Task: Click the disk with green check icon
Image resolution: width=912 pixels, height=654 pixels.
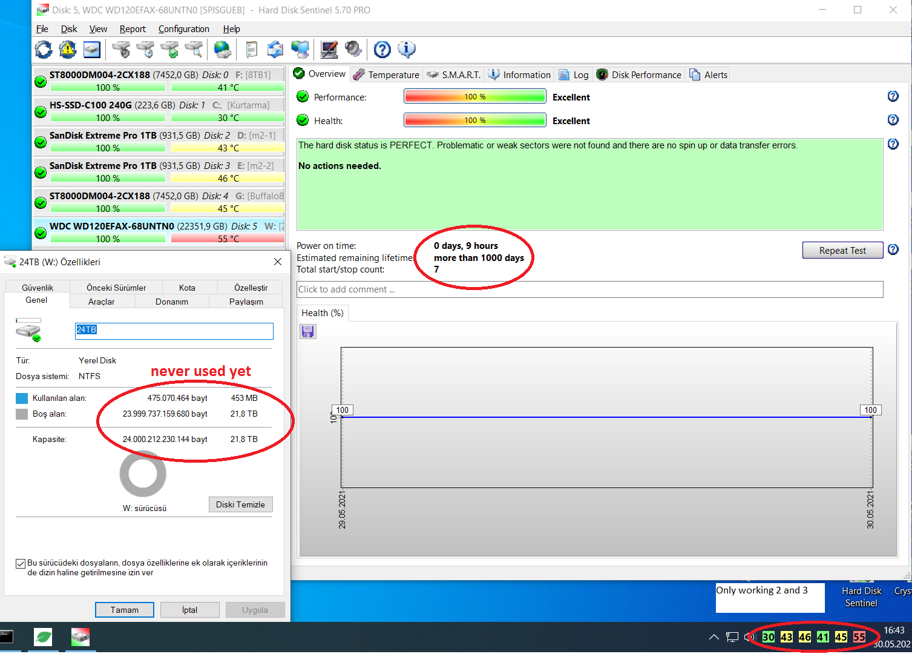Action: tap(169, 49)
